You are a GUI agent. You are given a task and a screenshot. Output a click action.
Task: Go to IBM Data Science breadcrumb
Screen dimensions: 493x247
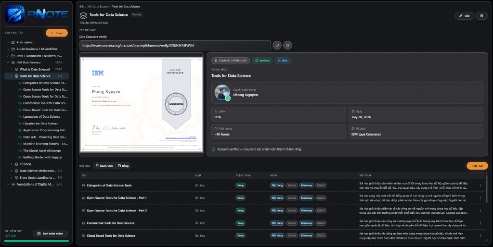click(x=98, y=6)
